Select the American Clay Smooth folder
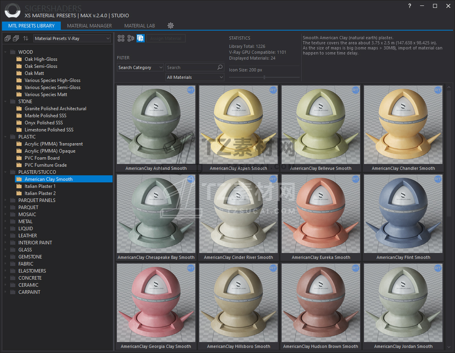Viewport: 455px width, 353px height. coord(64,179)
